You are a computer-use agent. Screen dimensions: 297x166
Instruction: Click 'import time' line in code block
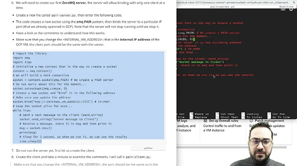[22, 62]
